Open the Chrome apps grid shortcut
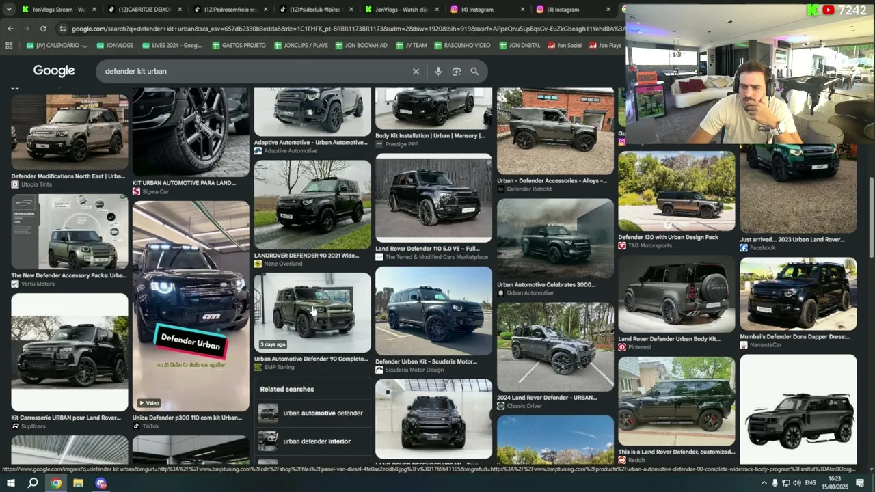 point(9,45)
